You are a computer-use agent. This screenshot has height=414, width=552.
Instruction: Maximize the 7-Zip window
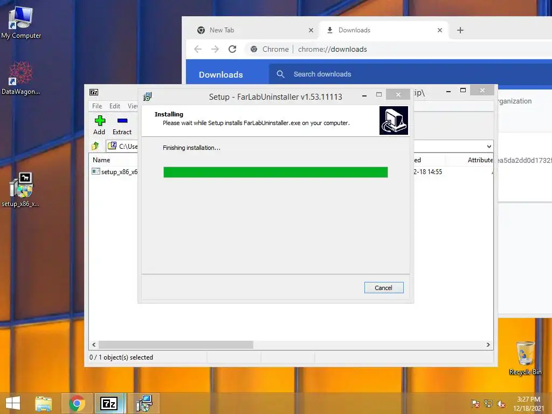coord(463,91)
